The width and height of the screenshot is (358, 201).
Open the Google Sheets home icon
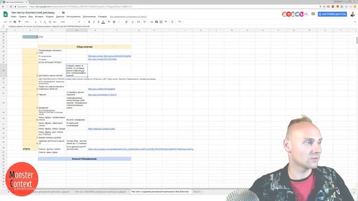point(6,14)
